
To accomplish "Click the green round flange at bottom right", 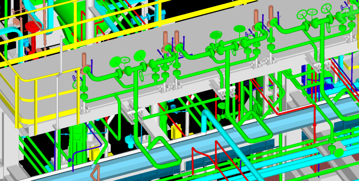I will tap(339, 152).
